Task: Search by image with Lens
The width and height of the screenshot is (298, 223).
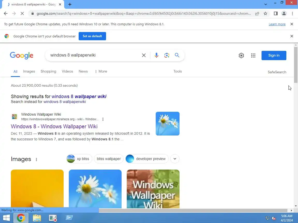Action: (167, 55)
